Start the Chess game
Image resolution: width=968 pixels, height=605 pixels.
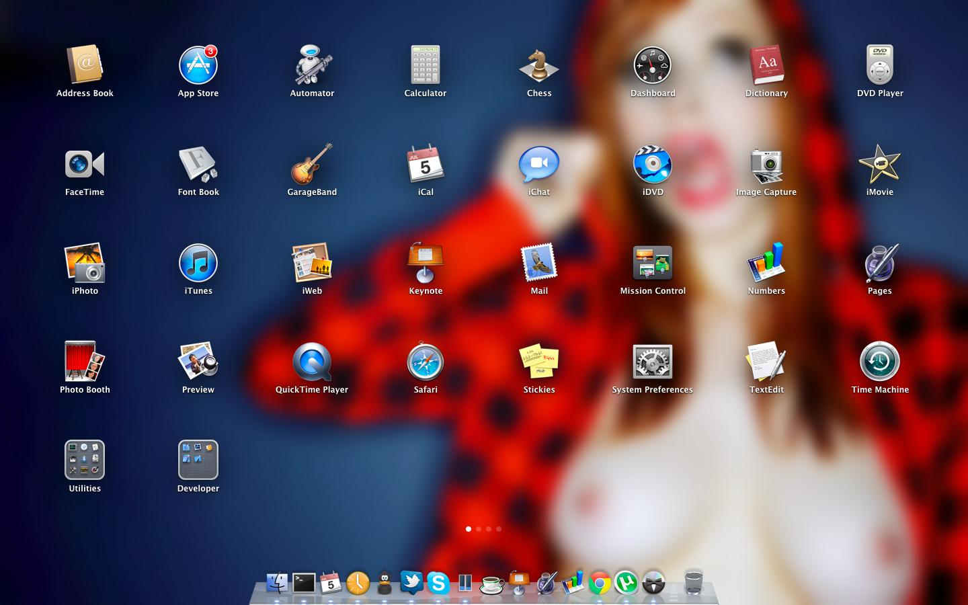(539, 65)
